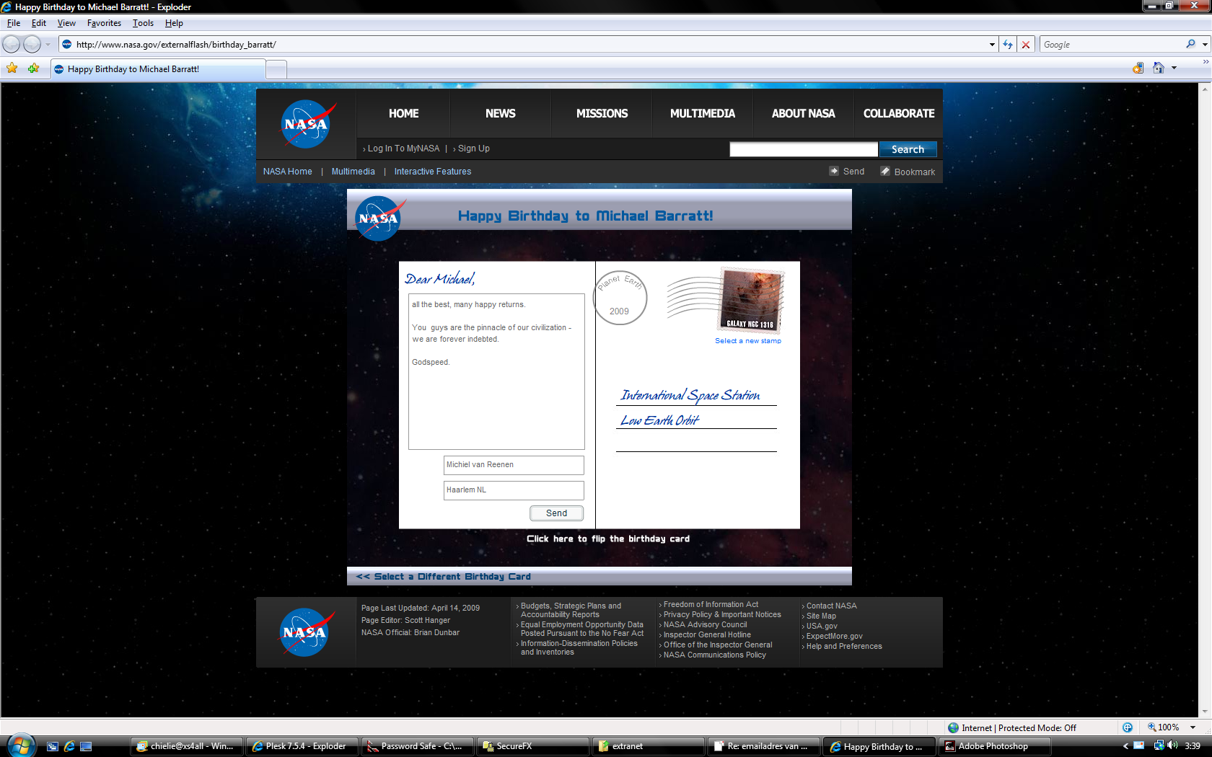
Task: Click the red Stop loading icon
Action: pos(1026,45)
